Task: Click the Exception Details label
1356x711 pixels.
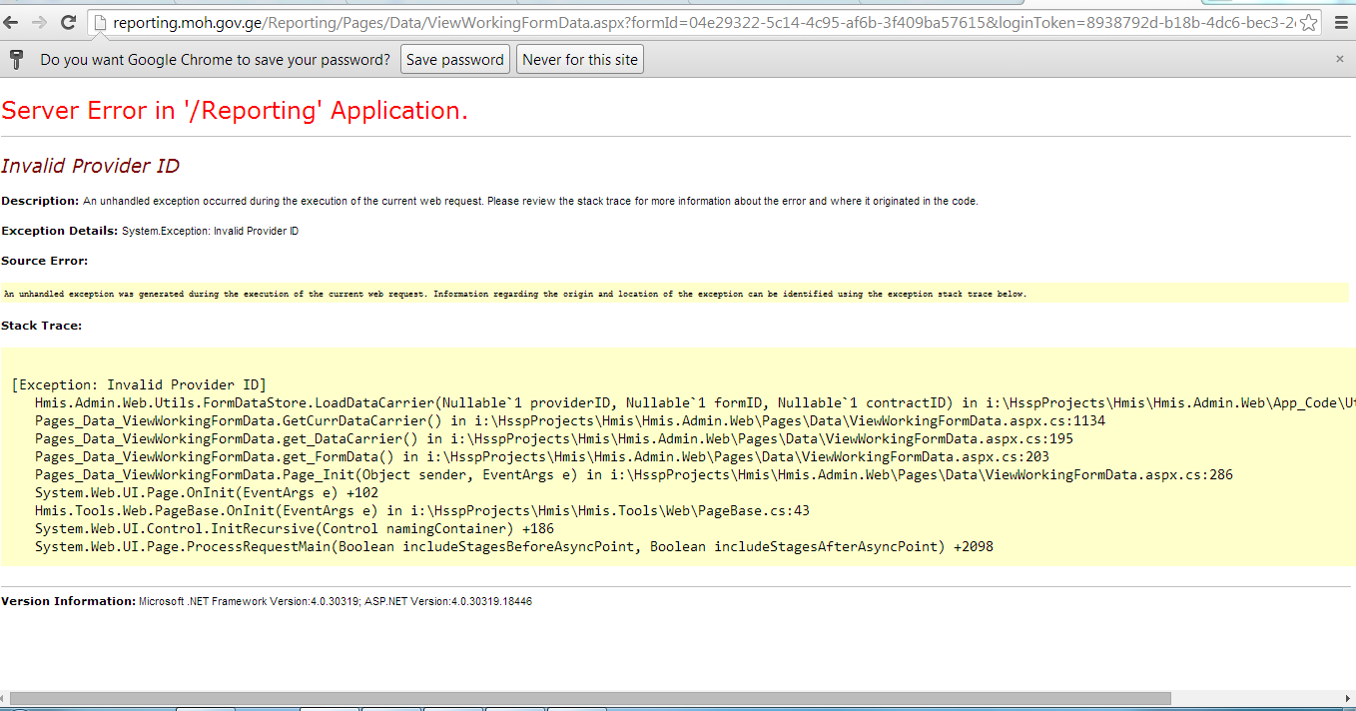Action: coord(59,231)
